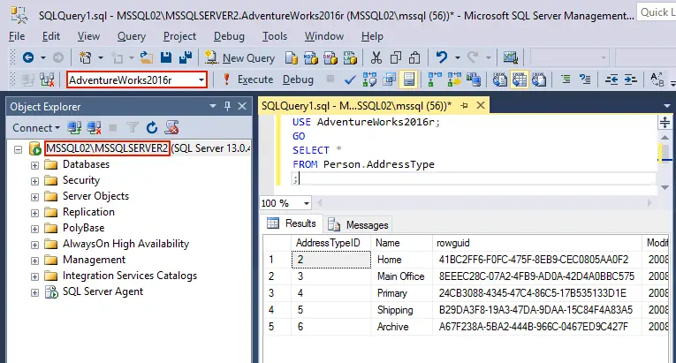Viewport: 676px width, 363px height.
Task: Open the AdventureWorks2016r database dropdown
Action: tap(201, 80)
